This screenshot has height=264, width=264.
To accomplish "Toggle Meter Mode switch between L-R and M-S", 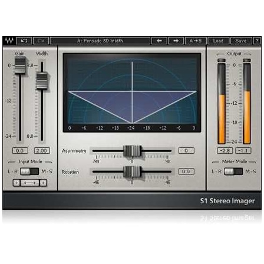I will pyautogui.click(x=233, y=171).
